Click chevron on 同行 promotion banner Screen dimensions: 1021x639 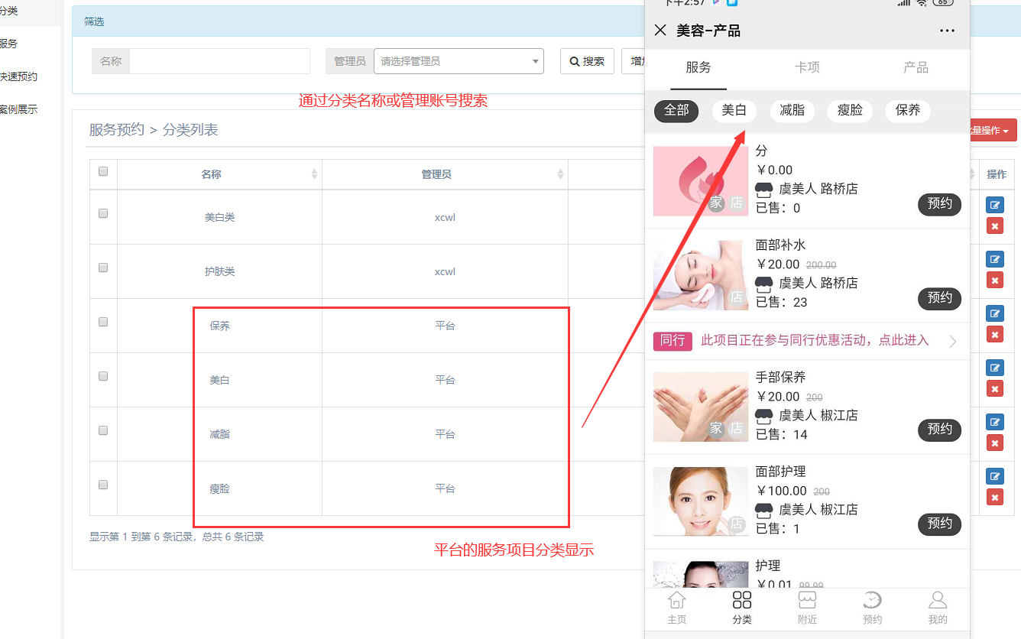tap(953, 341)
